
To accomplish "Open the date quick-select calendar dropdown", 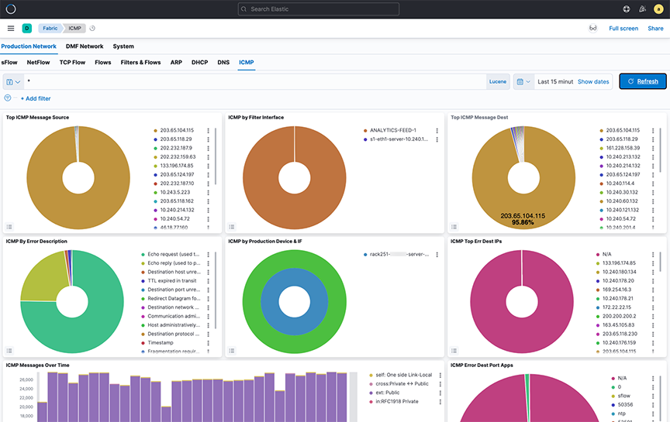I will 523,81.
